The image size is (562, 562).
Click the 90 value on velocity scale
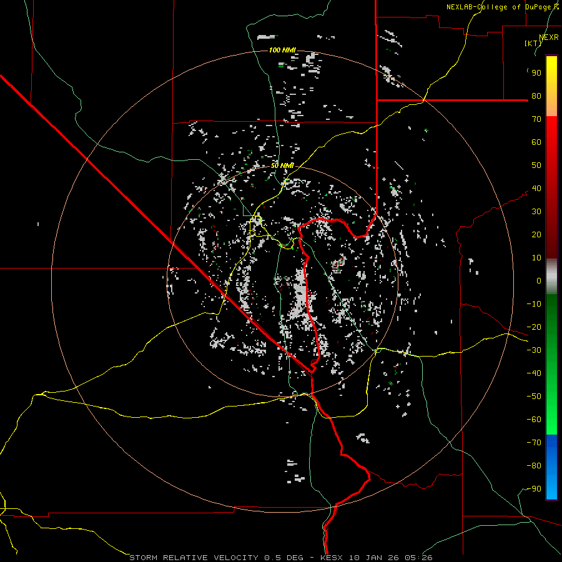(536, 73)
